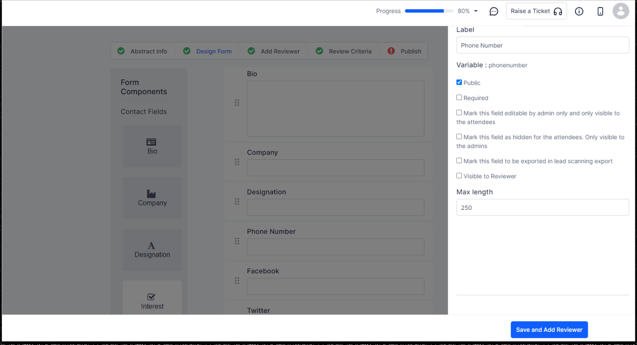Image resolution: width=637 pixels, height=345 pixels.
Task: Click green check icon of Design Form step
Action: click(187, 51)
